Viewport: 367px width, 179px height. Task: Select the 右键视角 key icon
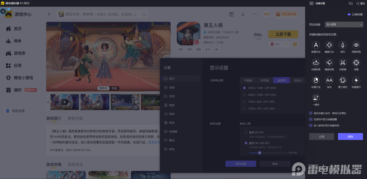[x=316, y=62]
